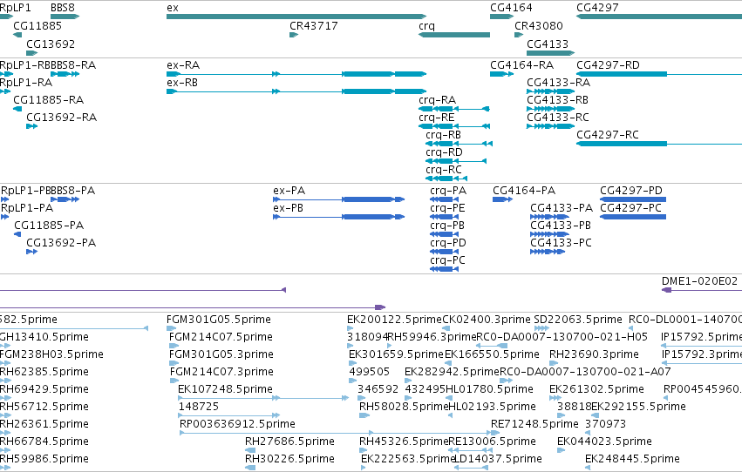Select the EK248445.5prime EST label
Viewport: 742px width, 472px height.
click(632, 459)
